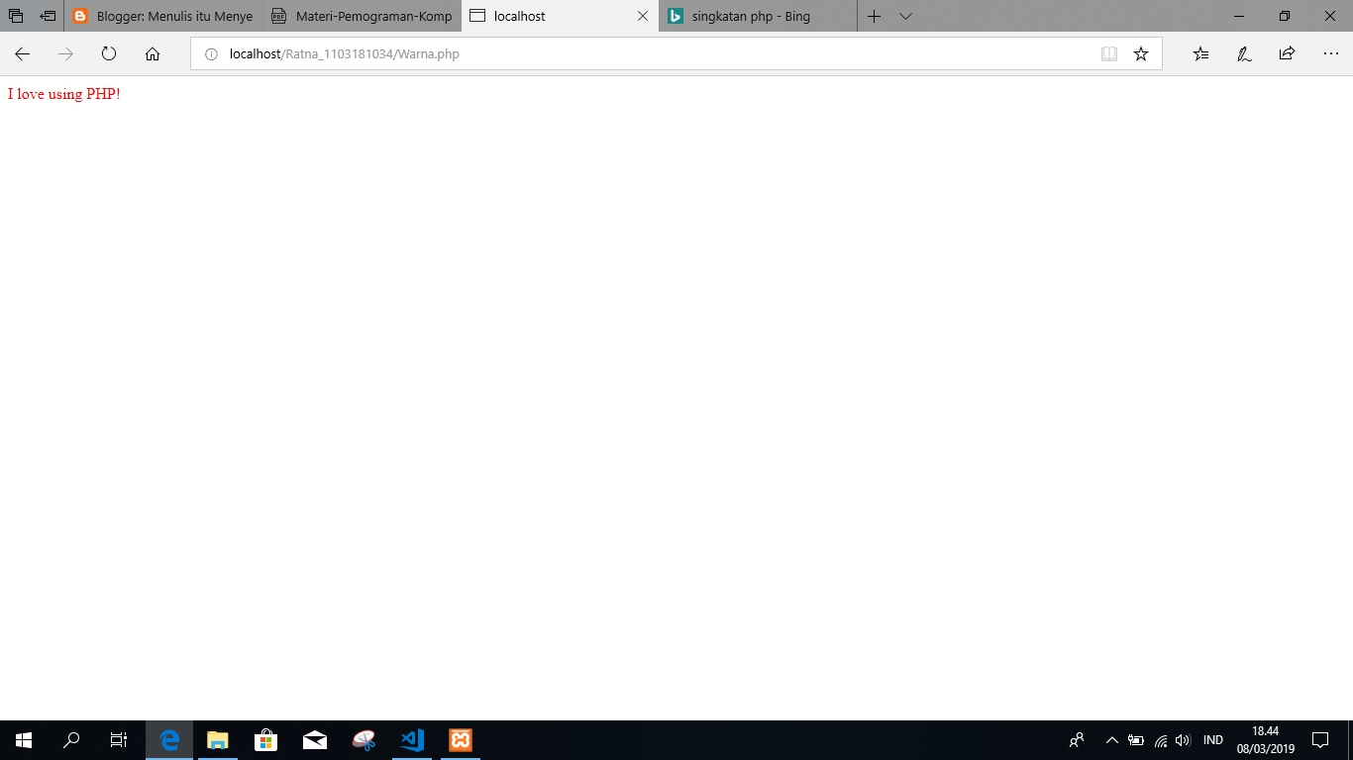Open a new tab
Screen dimensions: 1353x760
click(x=874, y=16)
